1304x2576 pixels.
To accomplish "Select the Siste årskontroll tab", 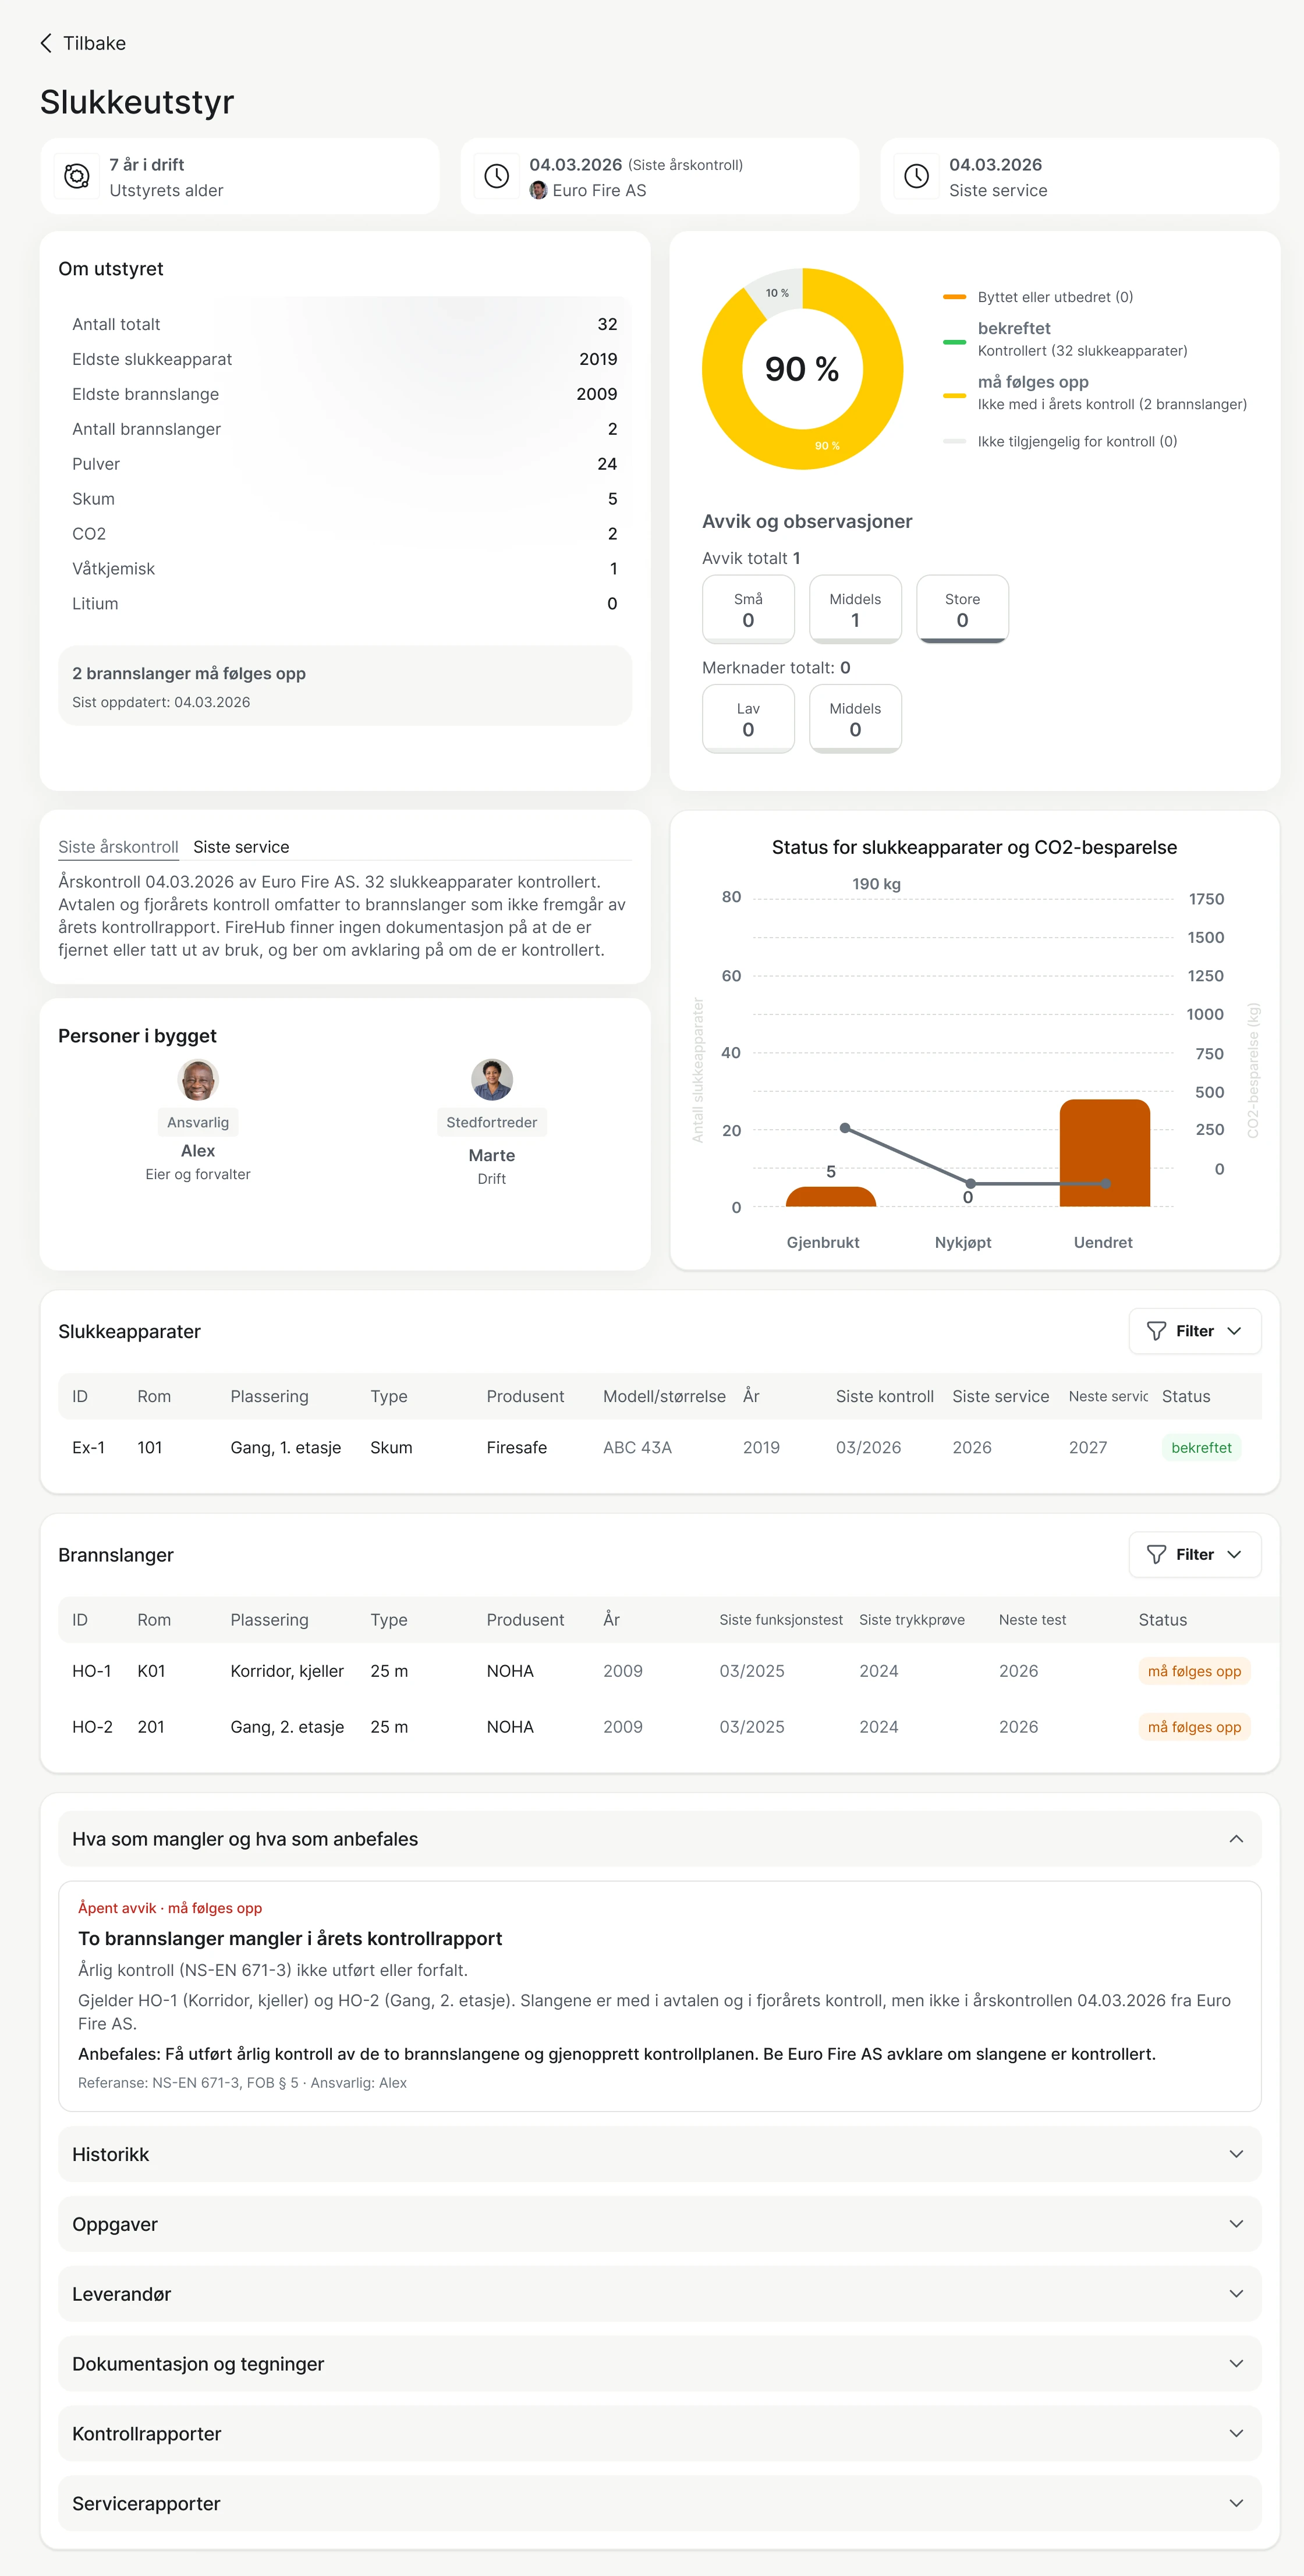I will [x=118, y=847].
